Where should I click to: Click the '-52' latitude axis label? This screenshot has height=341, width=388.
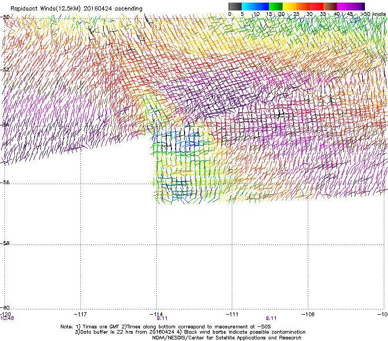click(5, 70)
